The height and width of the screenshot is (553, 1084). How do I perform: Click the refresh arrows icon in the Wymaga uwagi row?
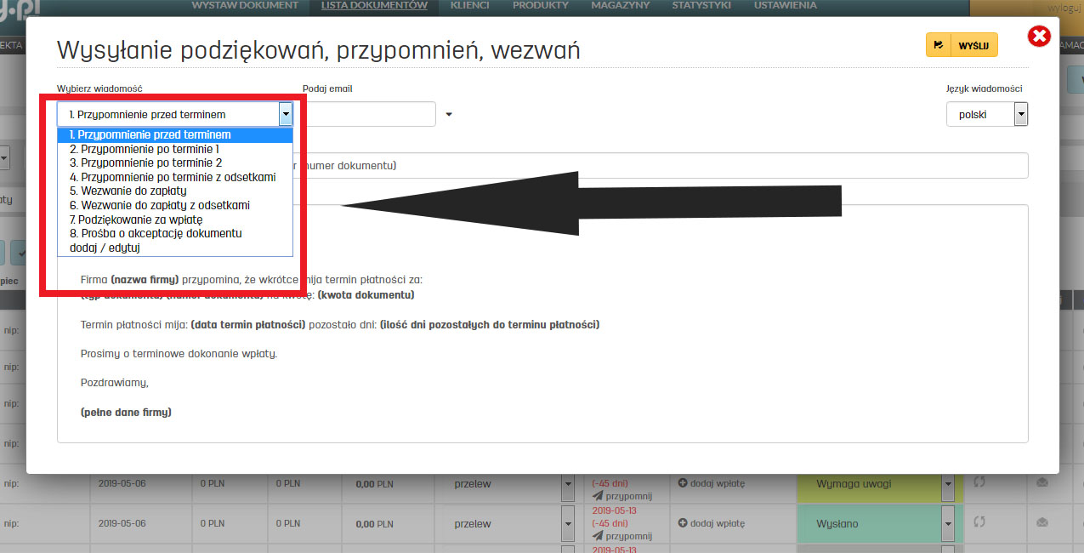(x=979, y=482)
